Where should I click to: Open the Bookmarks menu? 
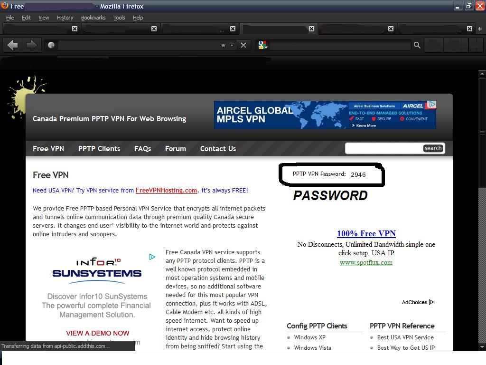coord(93,18)
